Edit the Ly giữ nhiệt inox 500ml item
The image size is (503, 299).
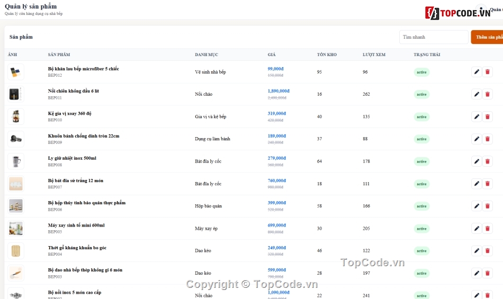tap(477, 161)
